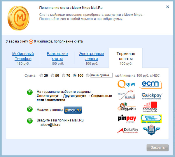This screenshot has height=157, width=175.
Task: Click the 'ваша сумма' input field
Action: 101,75
